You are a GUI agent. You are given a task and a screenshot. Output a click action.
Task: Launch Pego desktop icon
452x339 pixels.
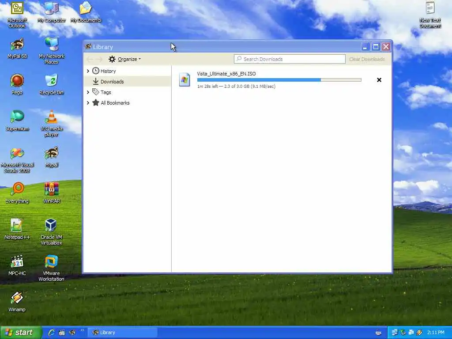pyautogui.click(x=17, y=85)
